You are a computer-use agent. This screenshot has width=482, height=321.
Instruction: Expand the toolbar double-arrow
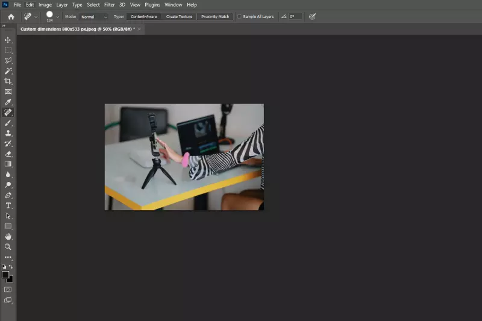pos(4,26)
